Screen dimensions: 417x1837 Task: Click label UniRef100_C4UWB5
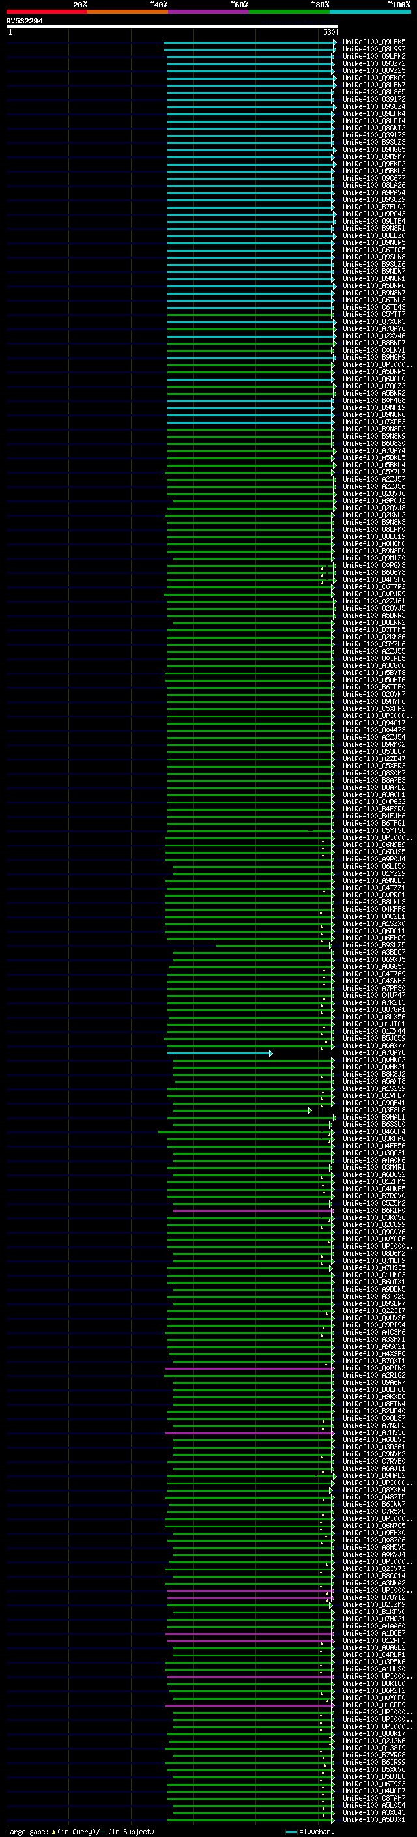click(374, 1189)
